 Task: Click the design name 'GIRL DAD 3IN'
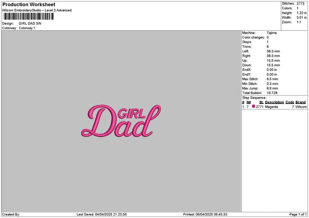point(30,24)
